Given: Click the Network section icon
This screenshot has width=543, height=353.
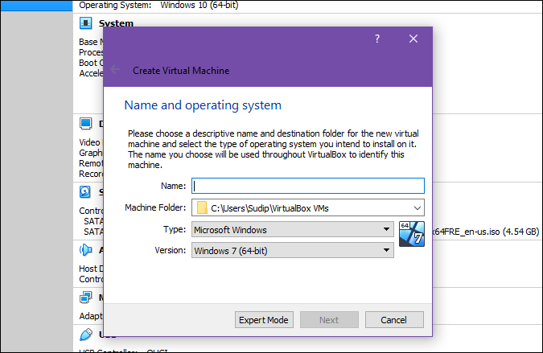Looking at the screenshot, I should coord(86,298).
